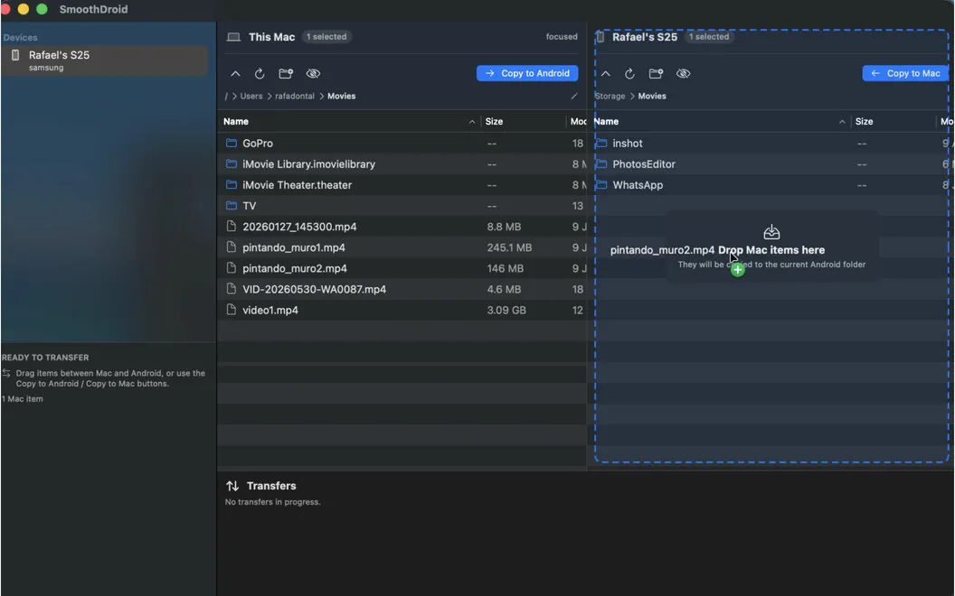
Task: Select the inshot folder icon on Android
Action: point(601,143)
